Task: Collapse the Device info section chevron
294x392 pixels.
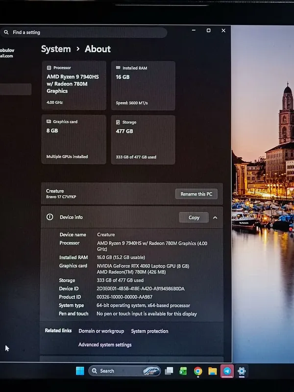Action: click(x=215, y=218)
